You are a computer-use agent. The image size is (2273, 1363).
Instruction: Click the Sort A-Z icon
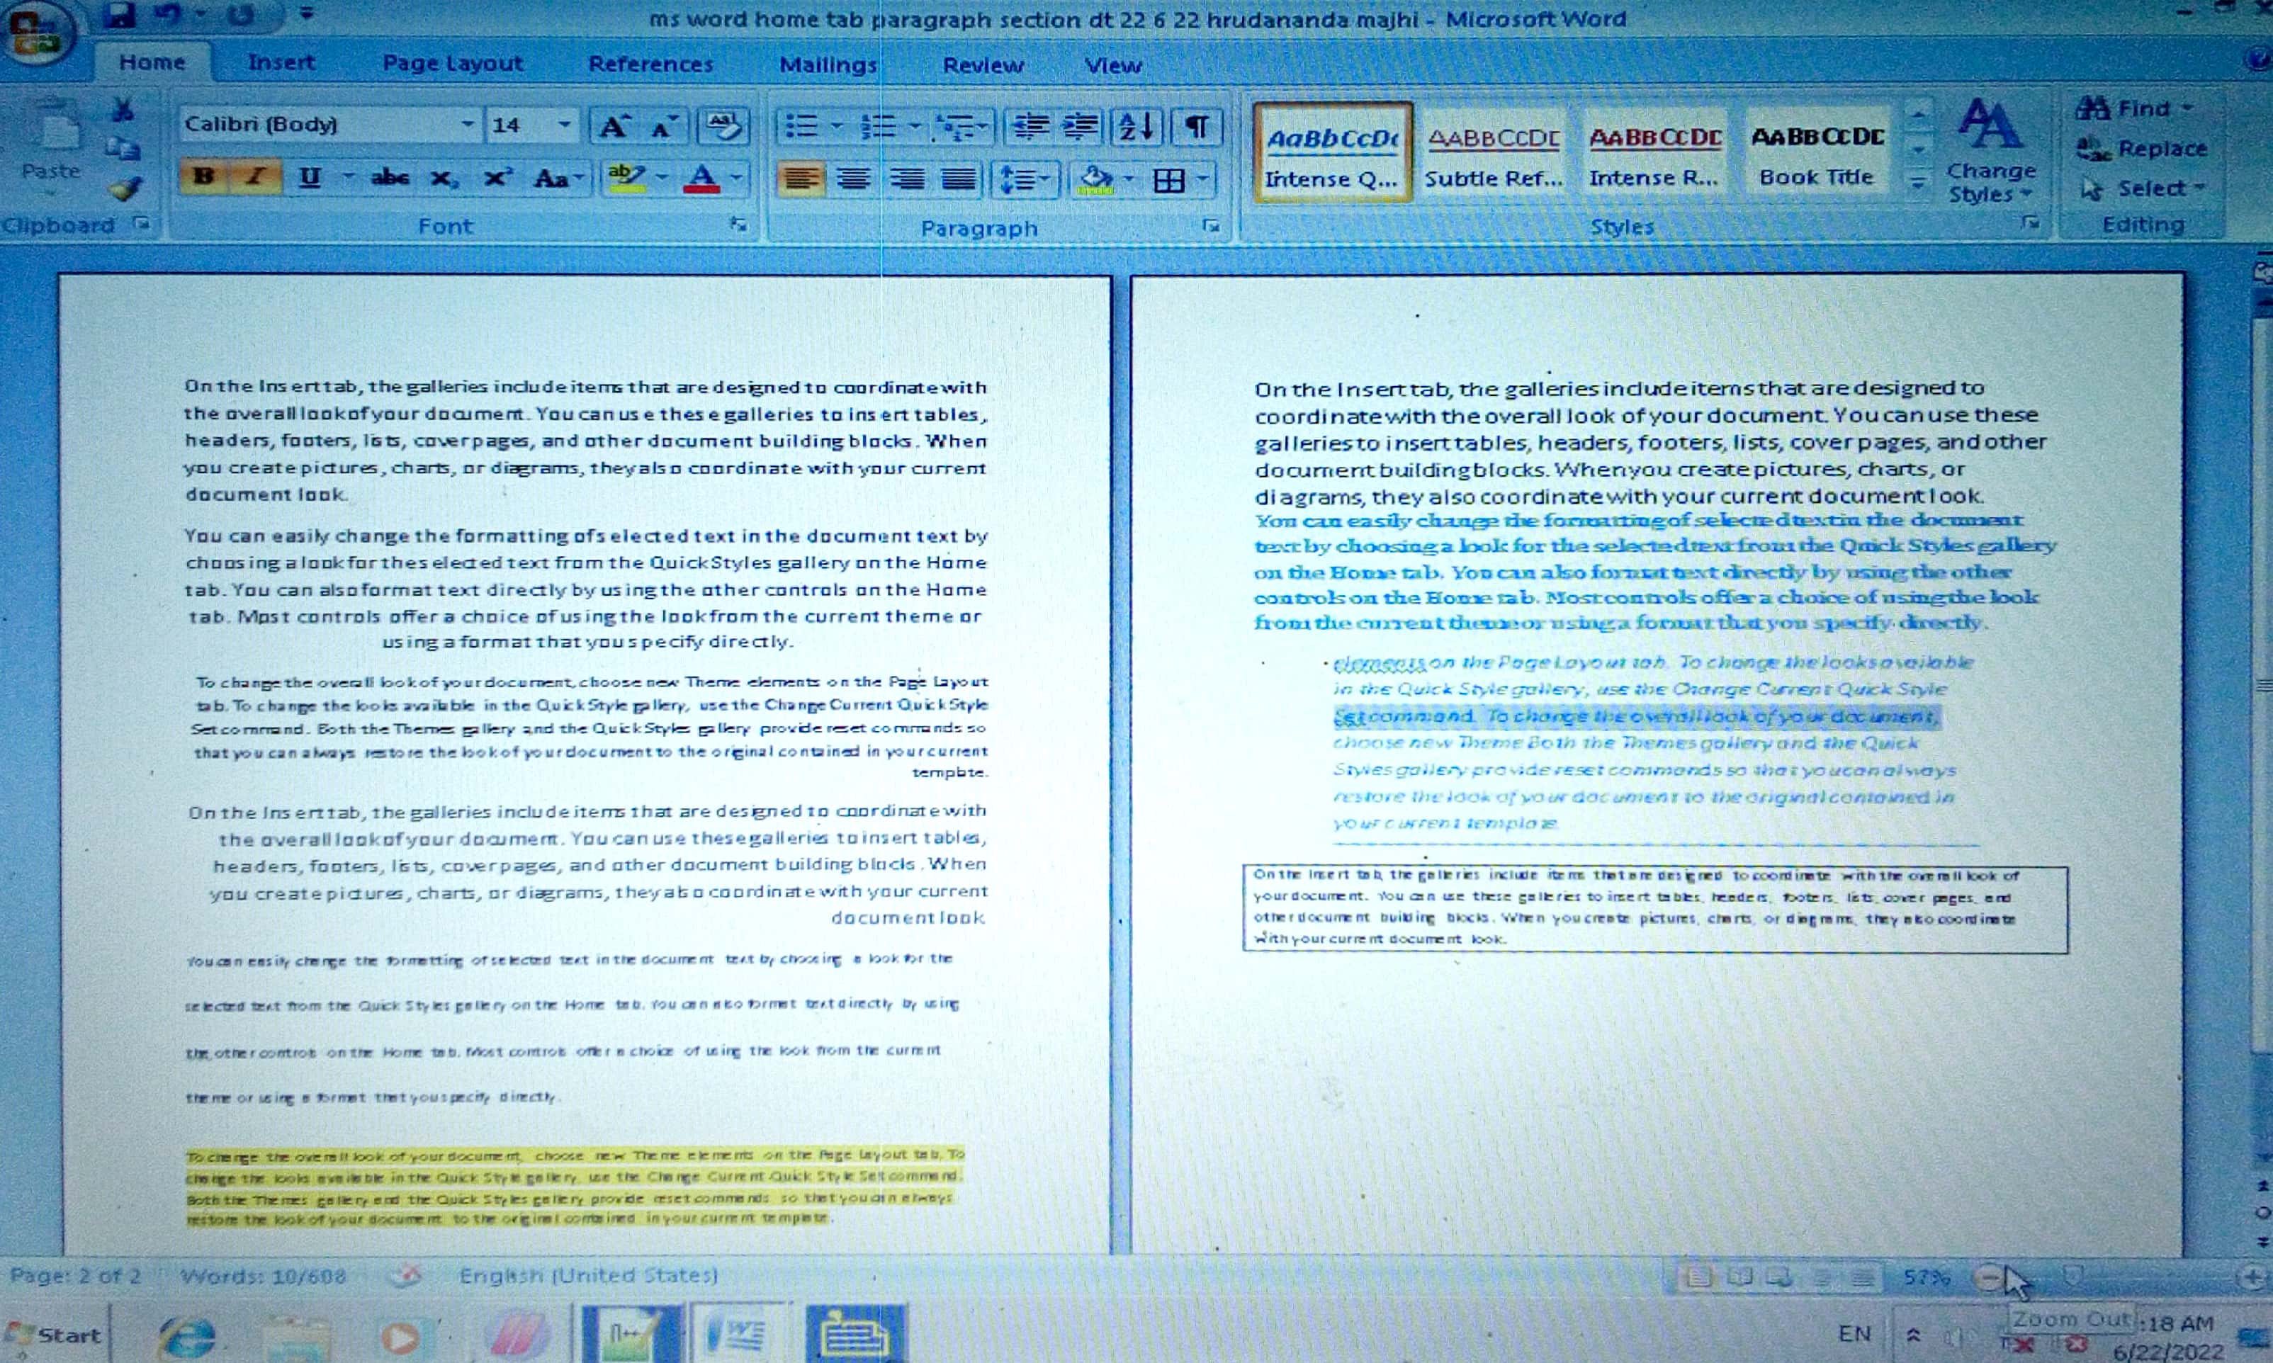click(x=1136, y=126)
